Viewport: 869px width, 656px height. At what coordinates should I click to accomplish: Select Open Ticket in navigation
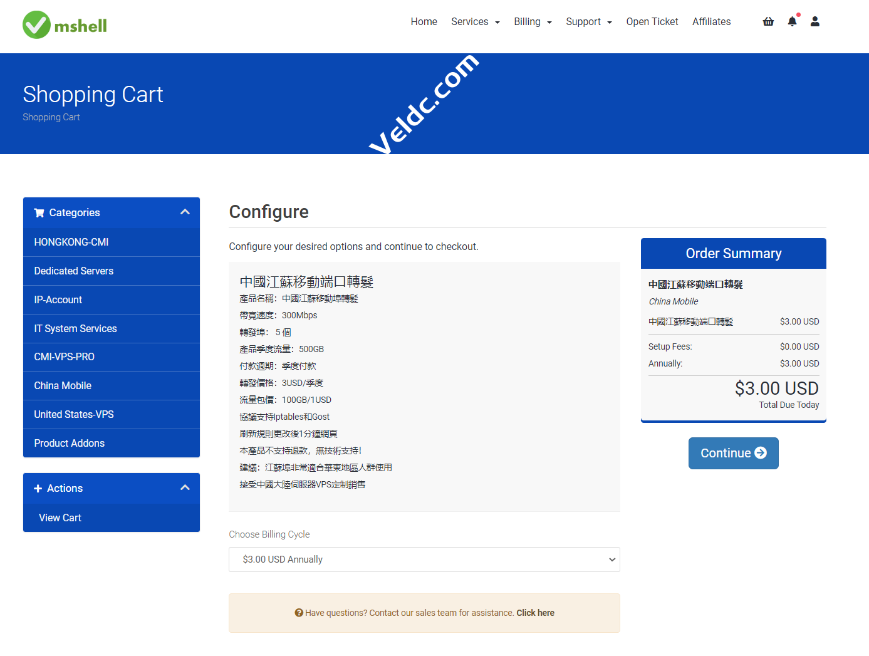652,22
